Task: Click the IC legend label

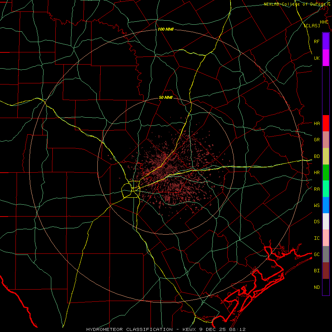Action: coord(317,238)
